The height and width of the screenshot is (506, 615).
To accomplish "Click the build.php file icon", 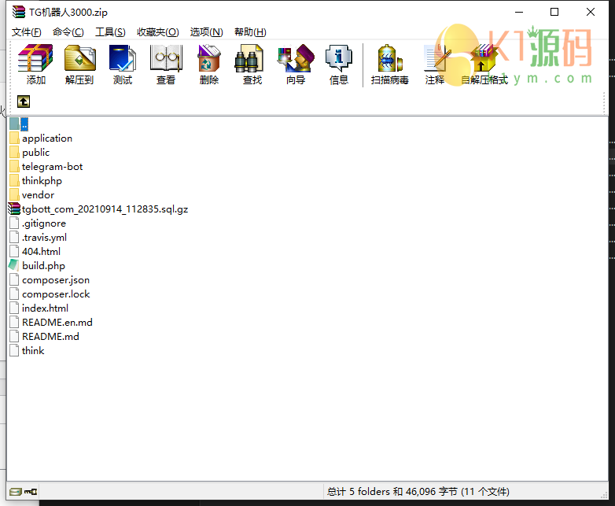I will [13, 265].
